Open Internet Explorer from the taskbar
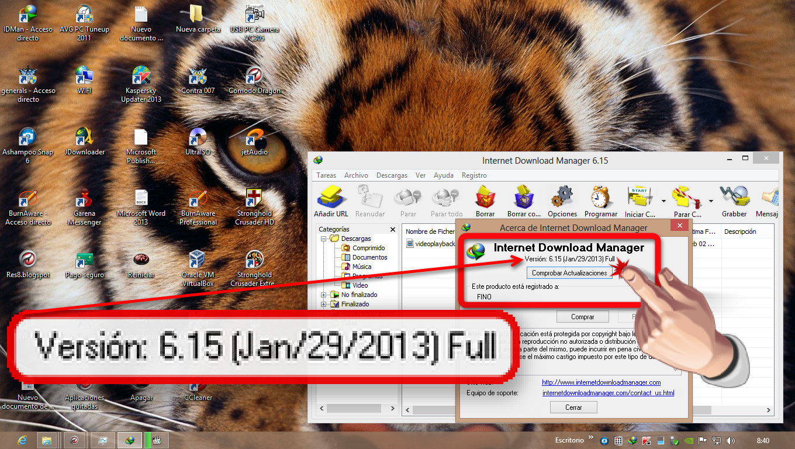Image resolution: width=795 pixels, height=449 pixels. coord(23,440)
